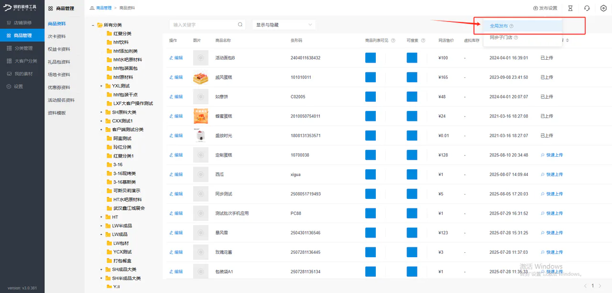This screenshot has width=612, height=293.
Task: Click the 盛放时光 product image
Action: (201, 136)
